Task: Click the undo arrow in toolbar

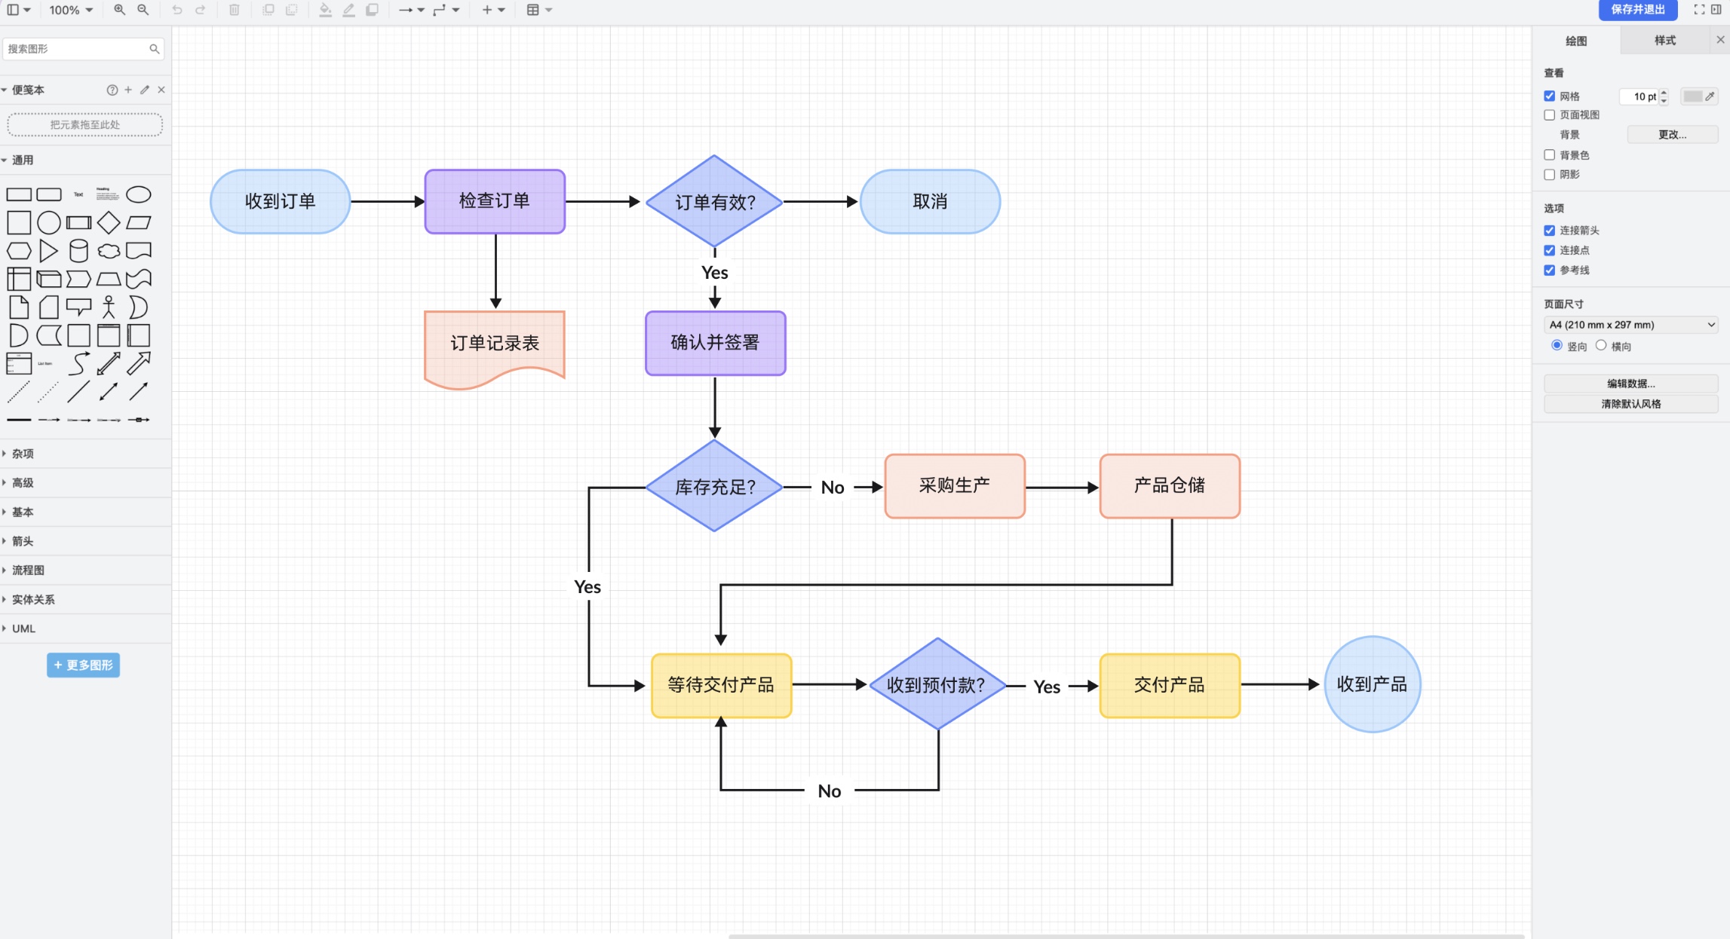Action: (177, 10)
